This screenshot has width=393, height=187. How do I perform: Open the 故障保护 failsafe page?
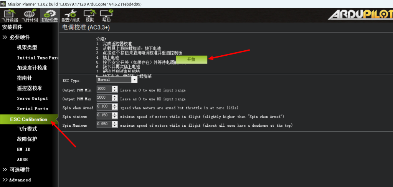point(27,139)
